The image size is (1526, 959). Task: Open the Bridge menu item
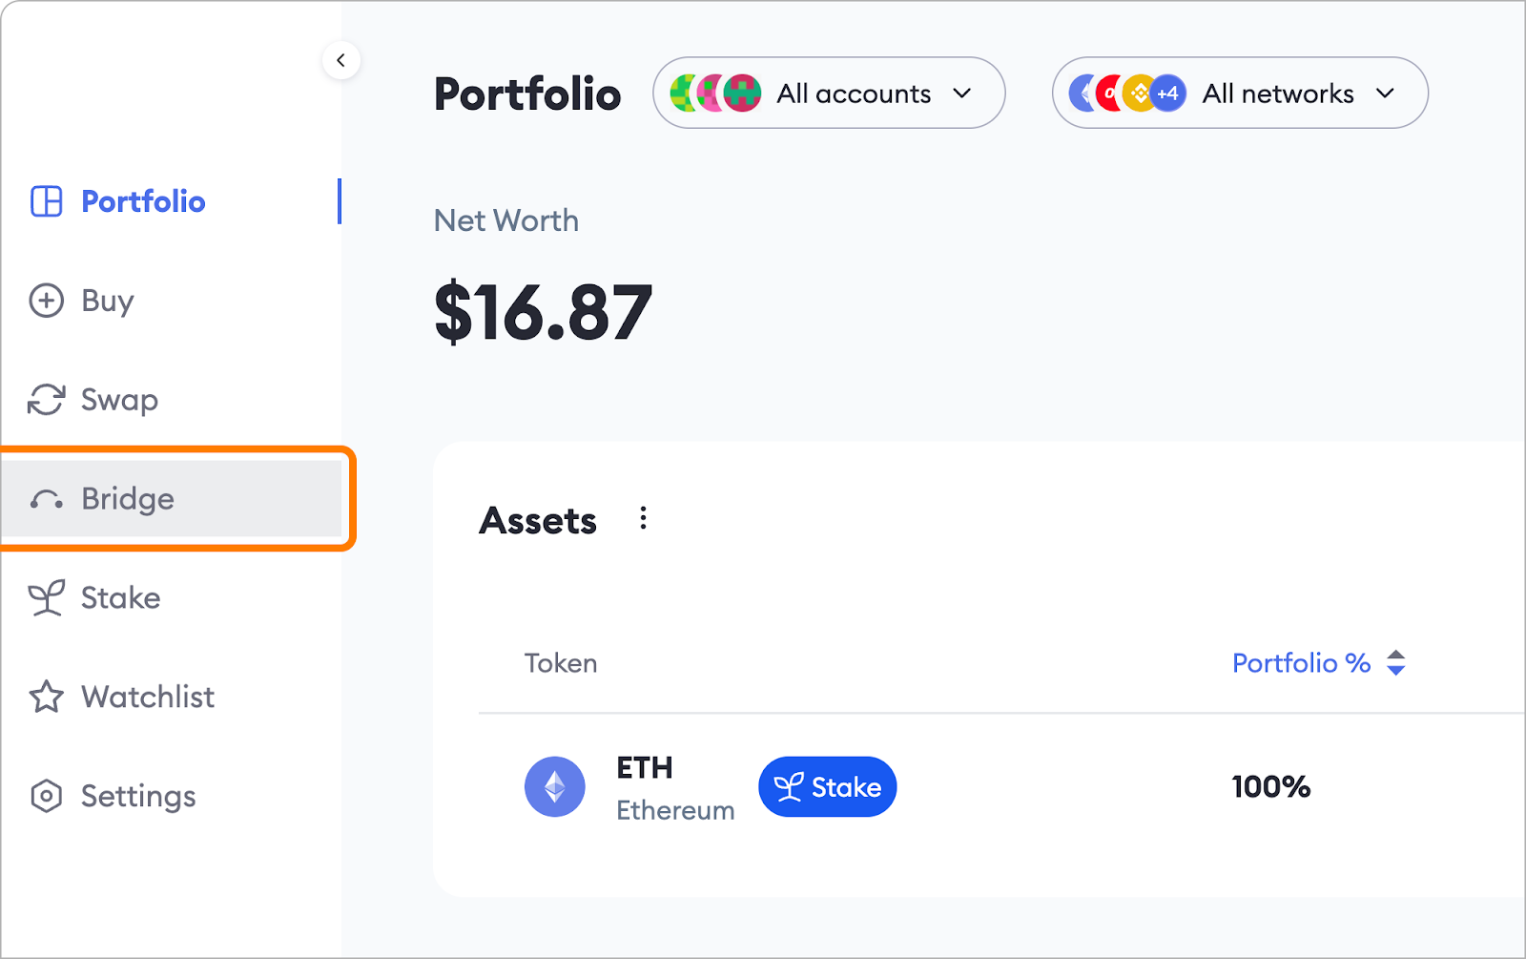click(x=128, y=499)
